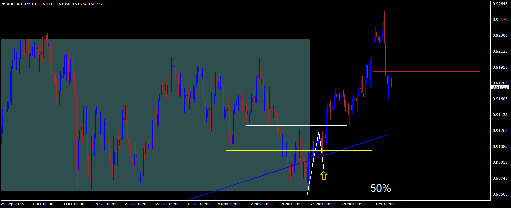Image resolution: width=511 pixels, height=208 pixels.
Task: Click the 24 Nov 00:00 time label
Action: (322, 204)
